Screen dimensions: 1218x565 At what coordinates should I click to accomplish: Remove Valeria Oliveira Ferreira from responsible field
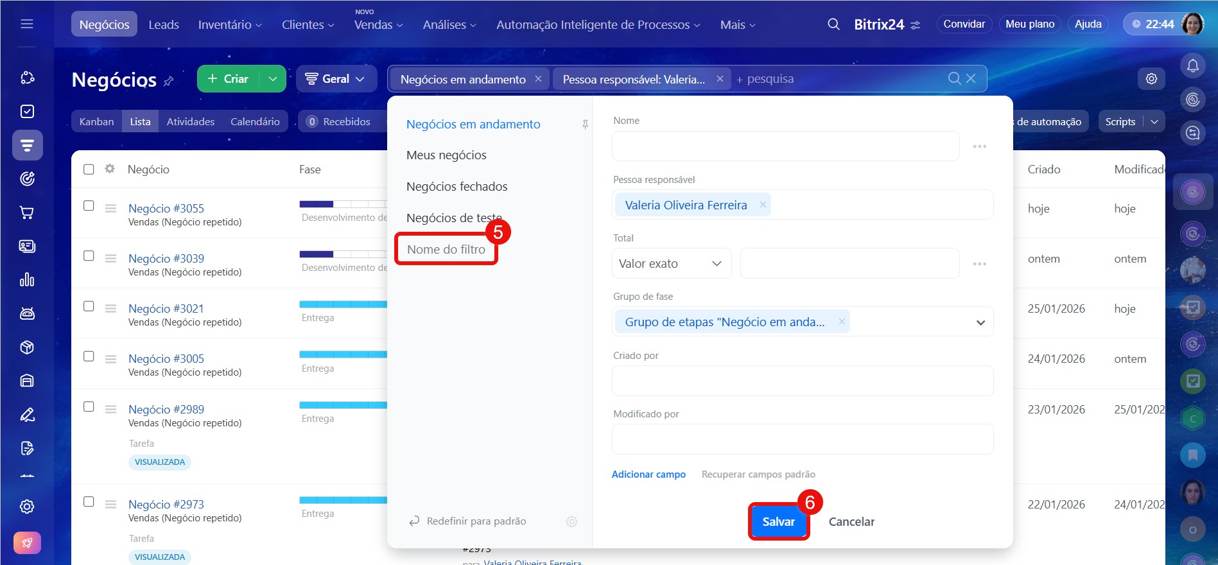coord(763,205)
